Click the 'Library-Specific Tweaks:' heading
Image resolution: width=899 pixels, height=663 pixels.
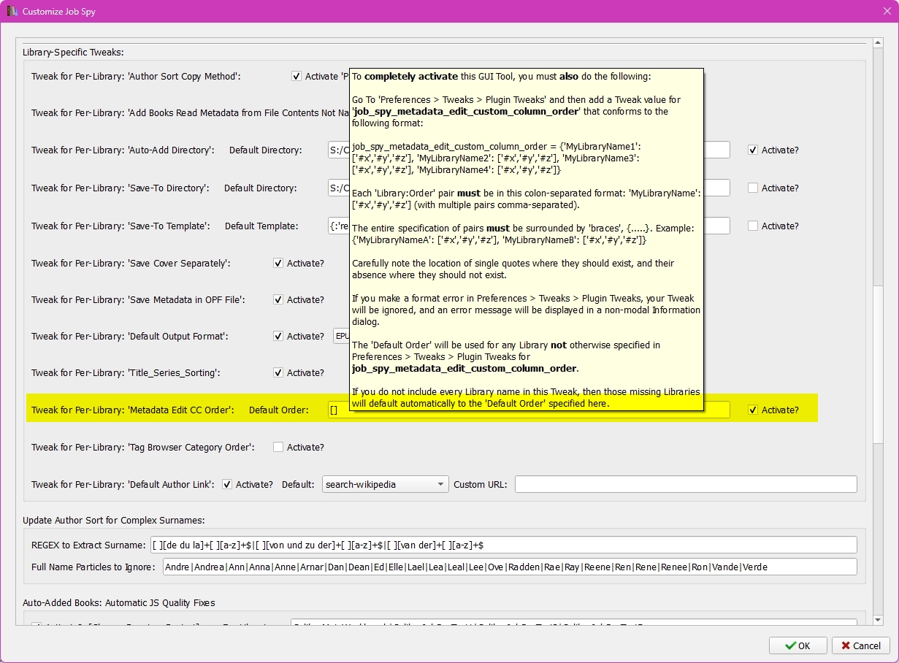pos(73,53)
